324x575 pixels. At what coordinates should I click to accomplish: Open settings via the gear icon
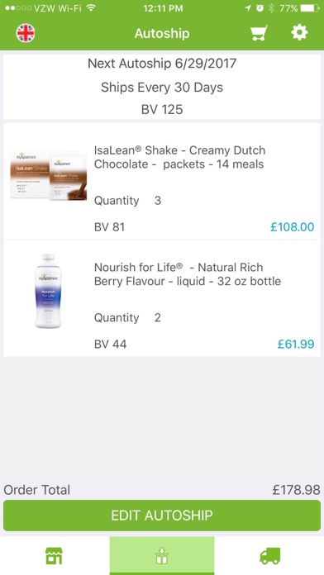click(299, 33)
